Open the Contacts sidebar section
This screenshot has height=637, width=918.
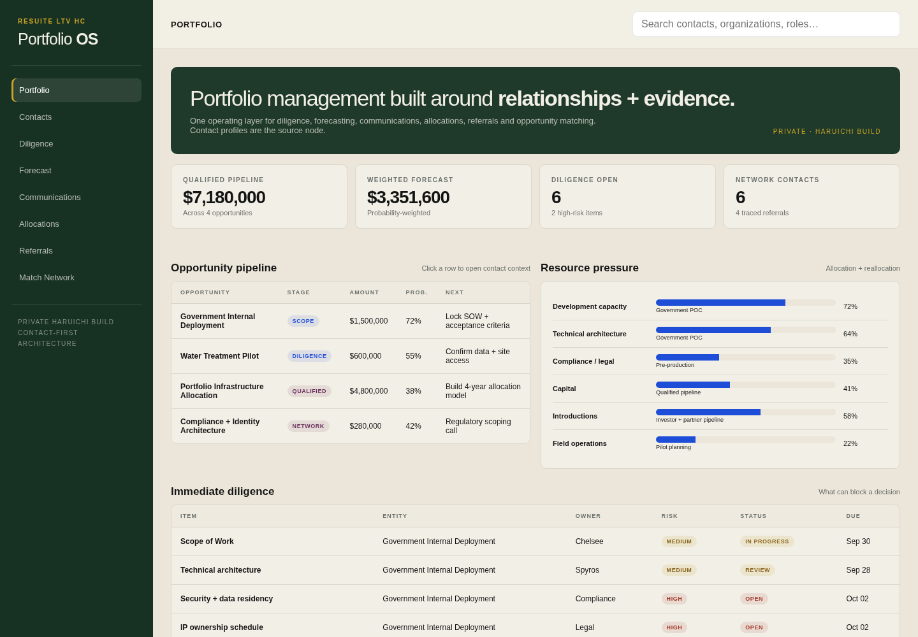(76, 117)
